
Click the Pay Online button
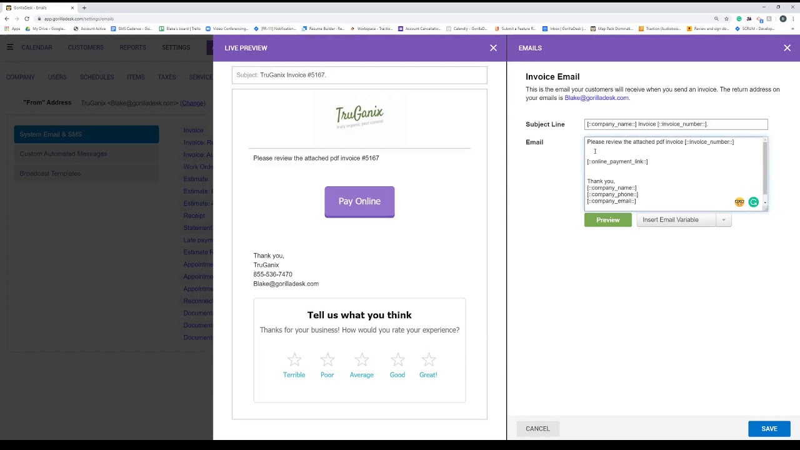click(x=359, y=202)
